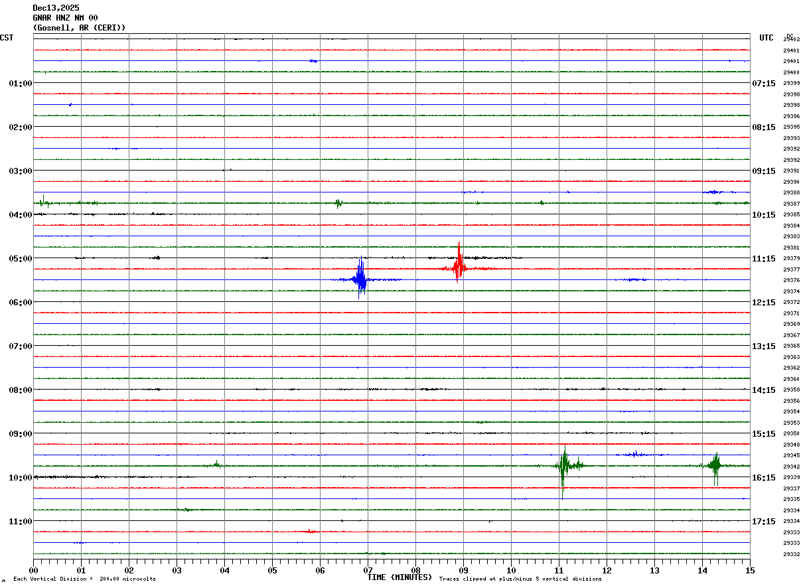Select the 03:00 CST row label
The width and height of the screenshot is (803, 588).
[20, 171]
